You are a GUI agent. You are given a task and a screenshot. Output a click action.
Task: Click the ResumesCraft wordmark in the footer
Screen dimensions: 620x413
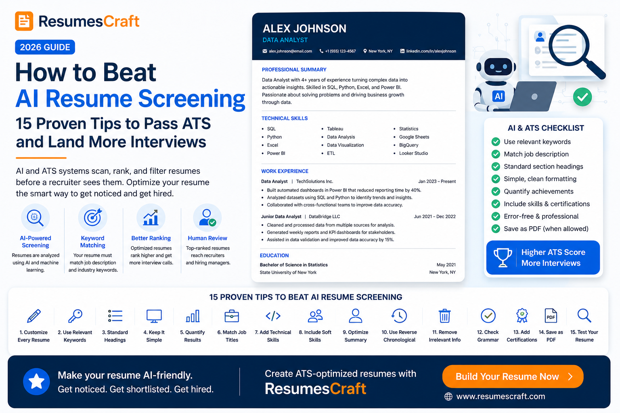pyautogui.click(x=315, y=389)
